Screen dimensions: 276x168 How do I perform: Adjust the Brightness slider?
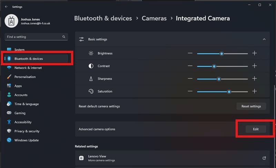(x=223, y=54)
